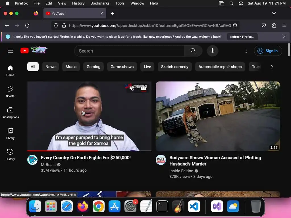Click Firefox back arrow button
The height and width of the screenshot is (218, 291).
pos(7,25)
